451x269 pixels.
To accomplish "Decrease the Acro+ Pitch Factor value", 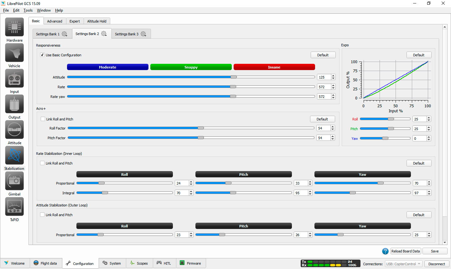I will pos(333,139).
